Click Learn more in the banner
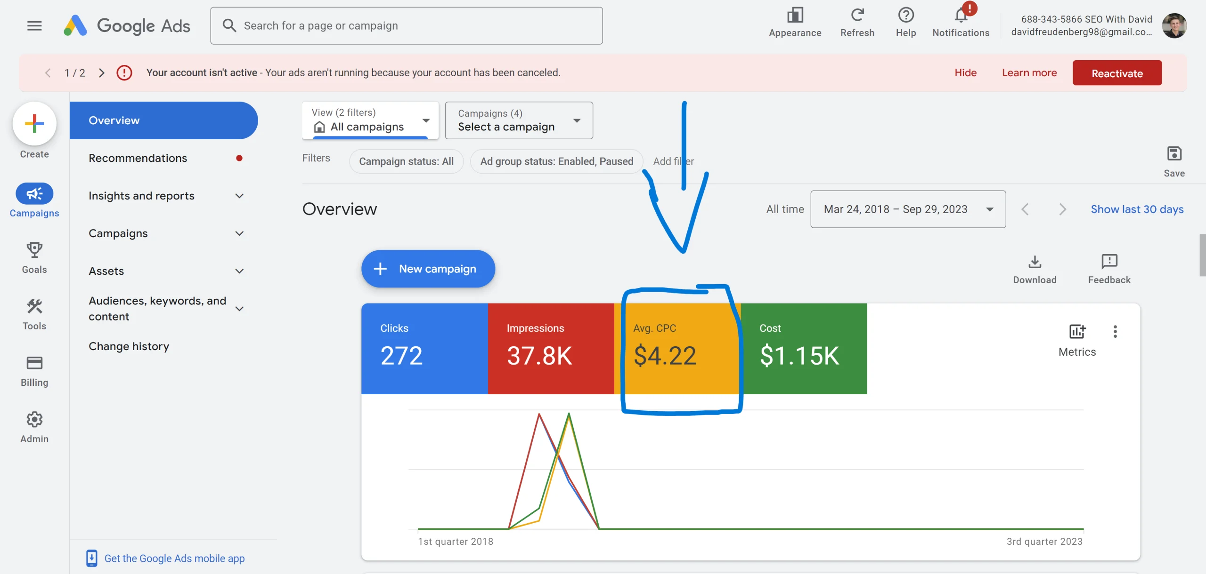 tap(1029, 73)
